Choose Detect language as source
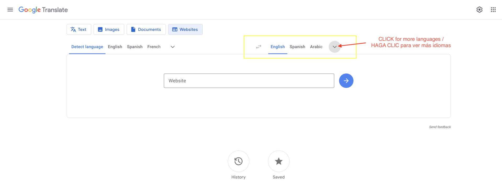 click(87, 47)
